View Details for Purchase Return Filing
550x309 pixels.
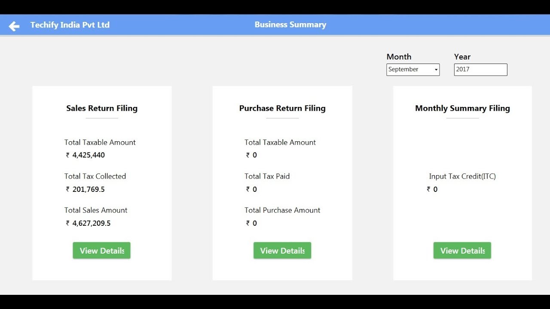point(282,251)
